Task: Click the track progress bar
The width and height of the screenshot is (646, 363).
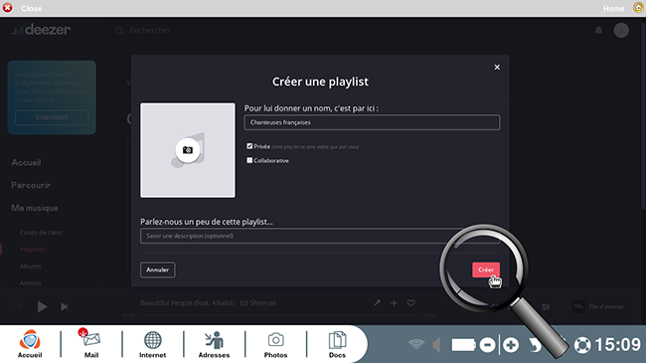Action: (x=279, y=315)
